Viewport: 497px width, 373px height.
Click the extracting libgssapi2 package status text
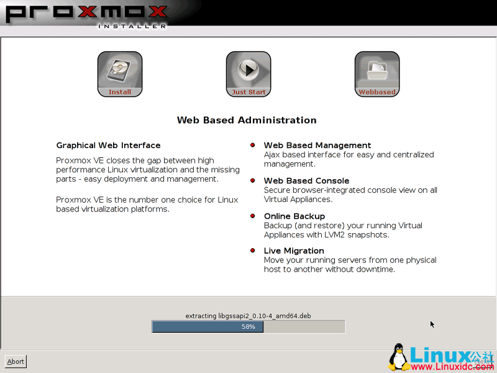[248, 316]
